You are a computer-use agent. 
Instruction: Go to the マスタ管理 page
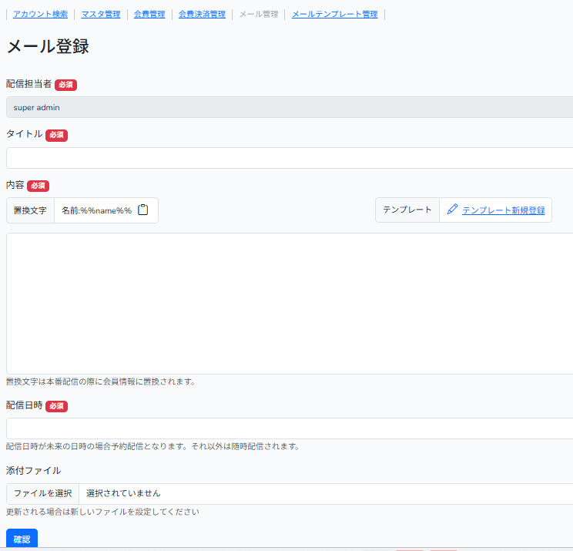tap(100, 14)
